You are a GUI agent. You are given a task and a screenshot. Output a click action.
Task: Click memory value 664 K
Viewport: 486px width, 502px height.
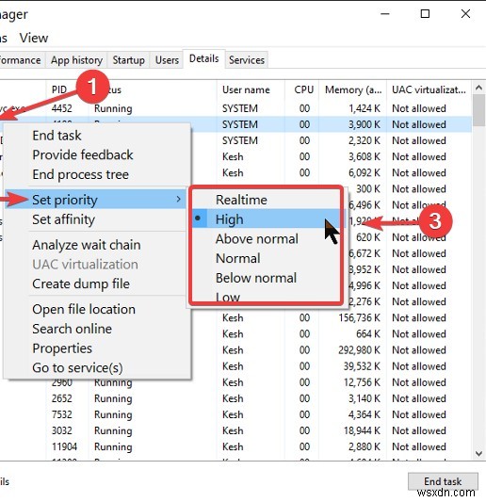point(368,334)
